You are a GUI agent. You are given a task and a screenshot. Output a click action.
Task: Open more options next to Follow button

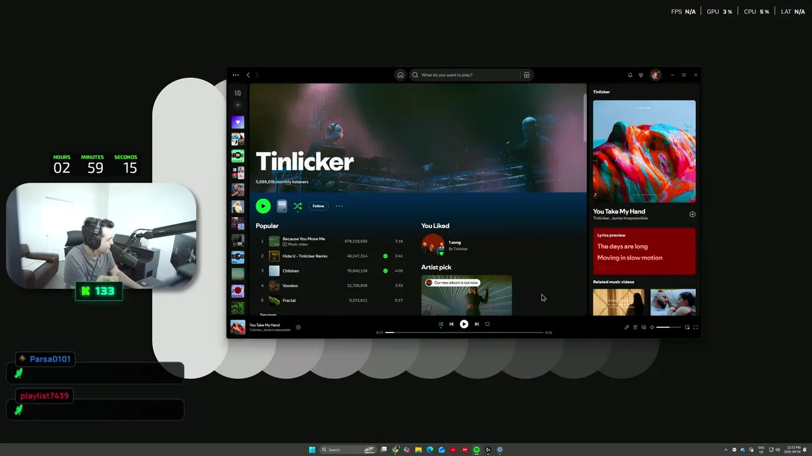pyautogui.click(x=339, y=206)
